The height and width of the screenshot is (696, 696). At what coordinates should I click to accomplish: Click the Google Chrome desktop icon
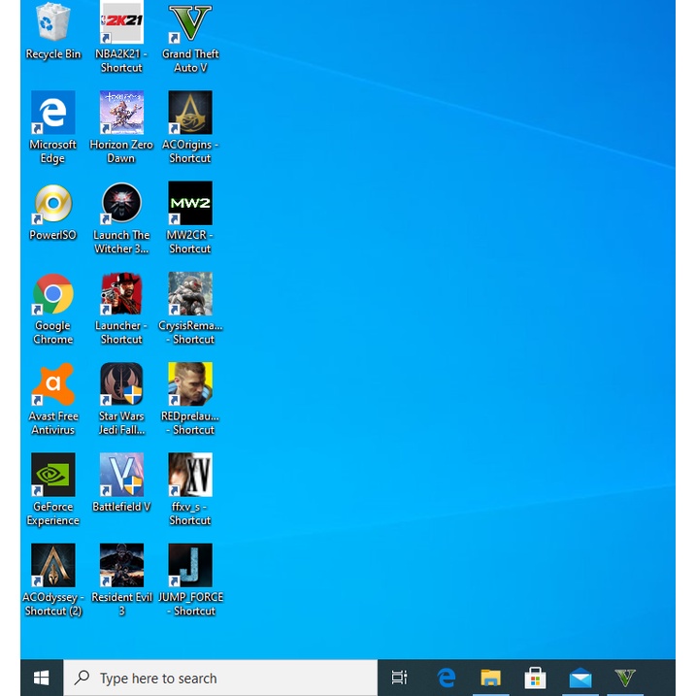[x=52, y=294]
